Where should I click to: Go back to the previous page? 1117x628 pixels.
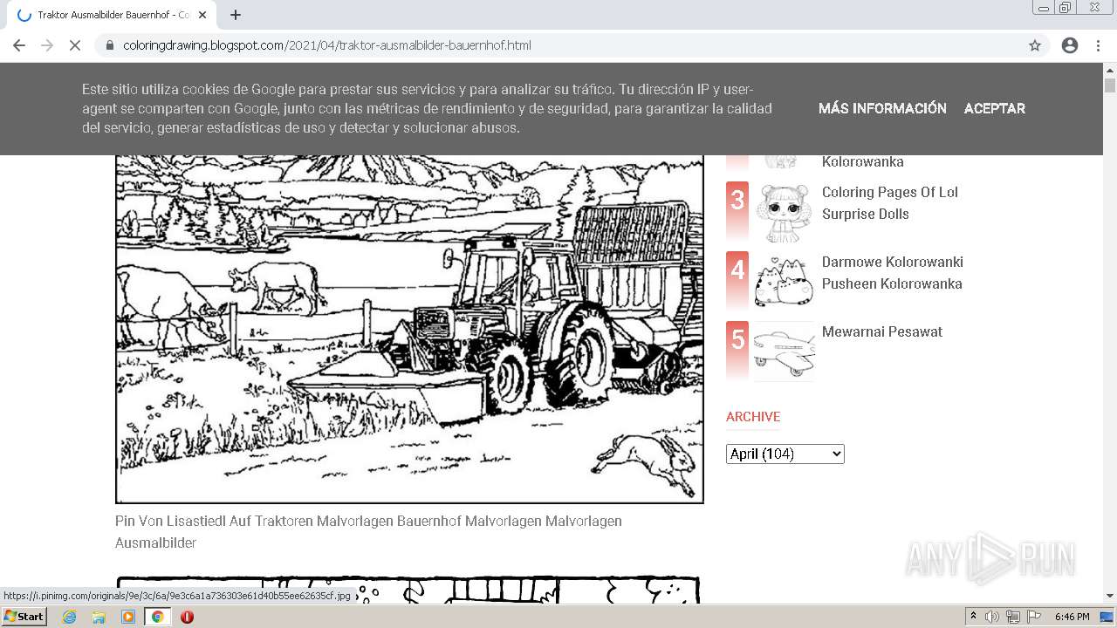(19, 45)
